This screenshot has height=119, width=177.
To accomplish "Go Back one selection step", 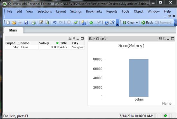I will [x=147, y=23].
